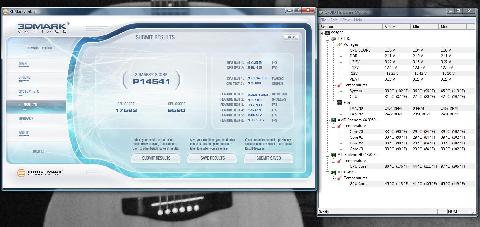
Task: Click the Fans icon in sensor tree
Action: 339,103
